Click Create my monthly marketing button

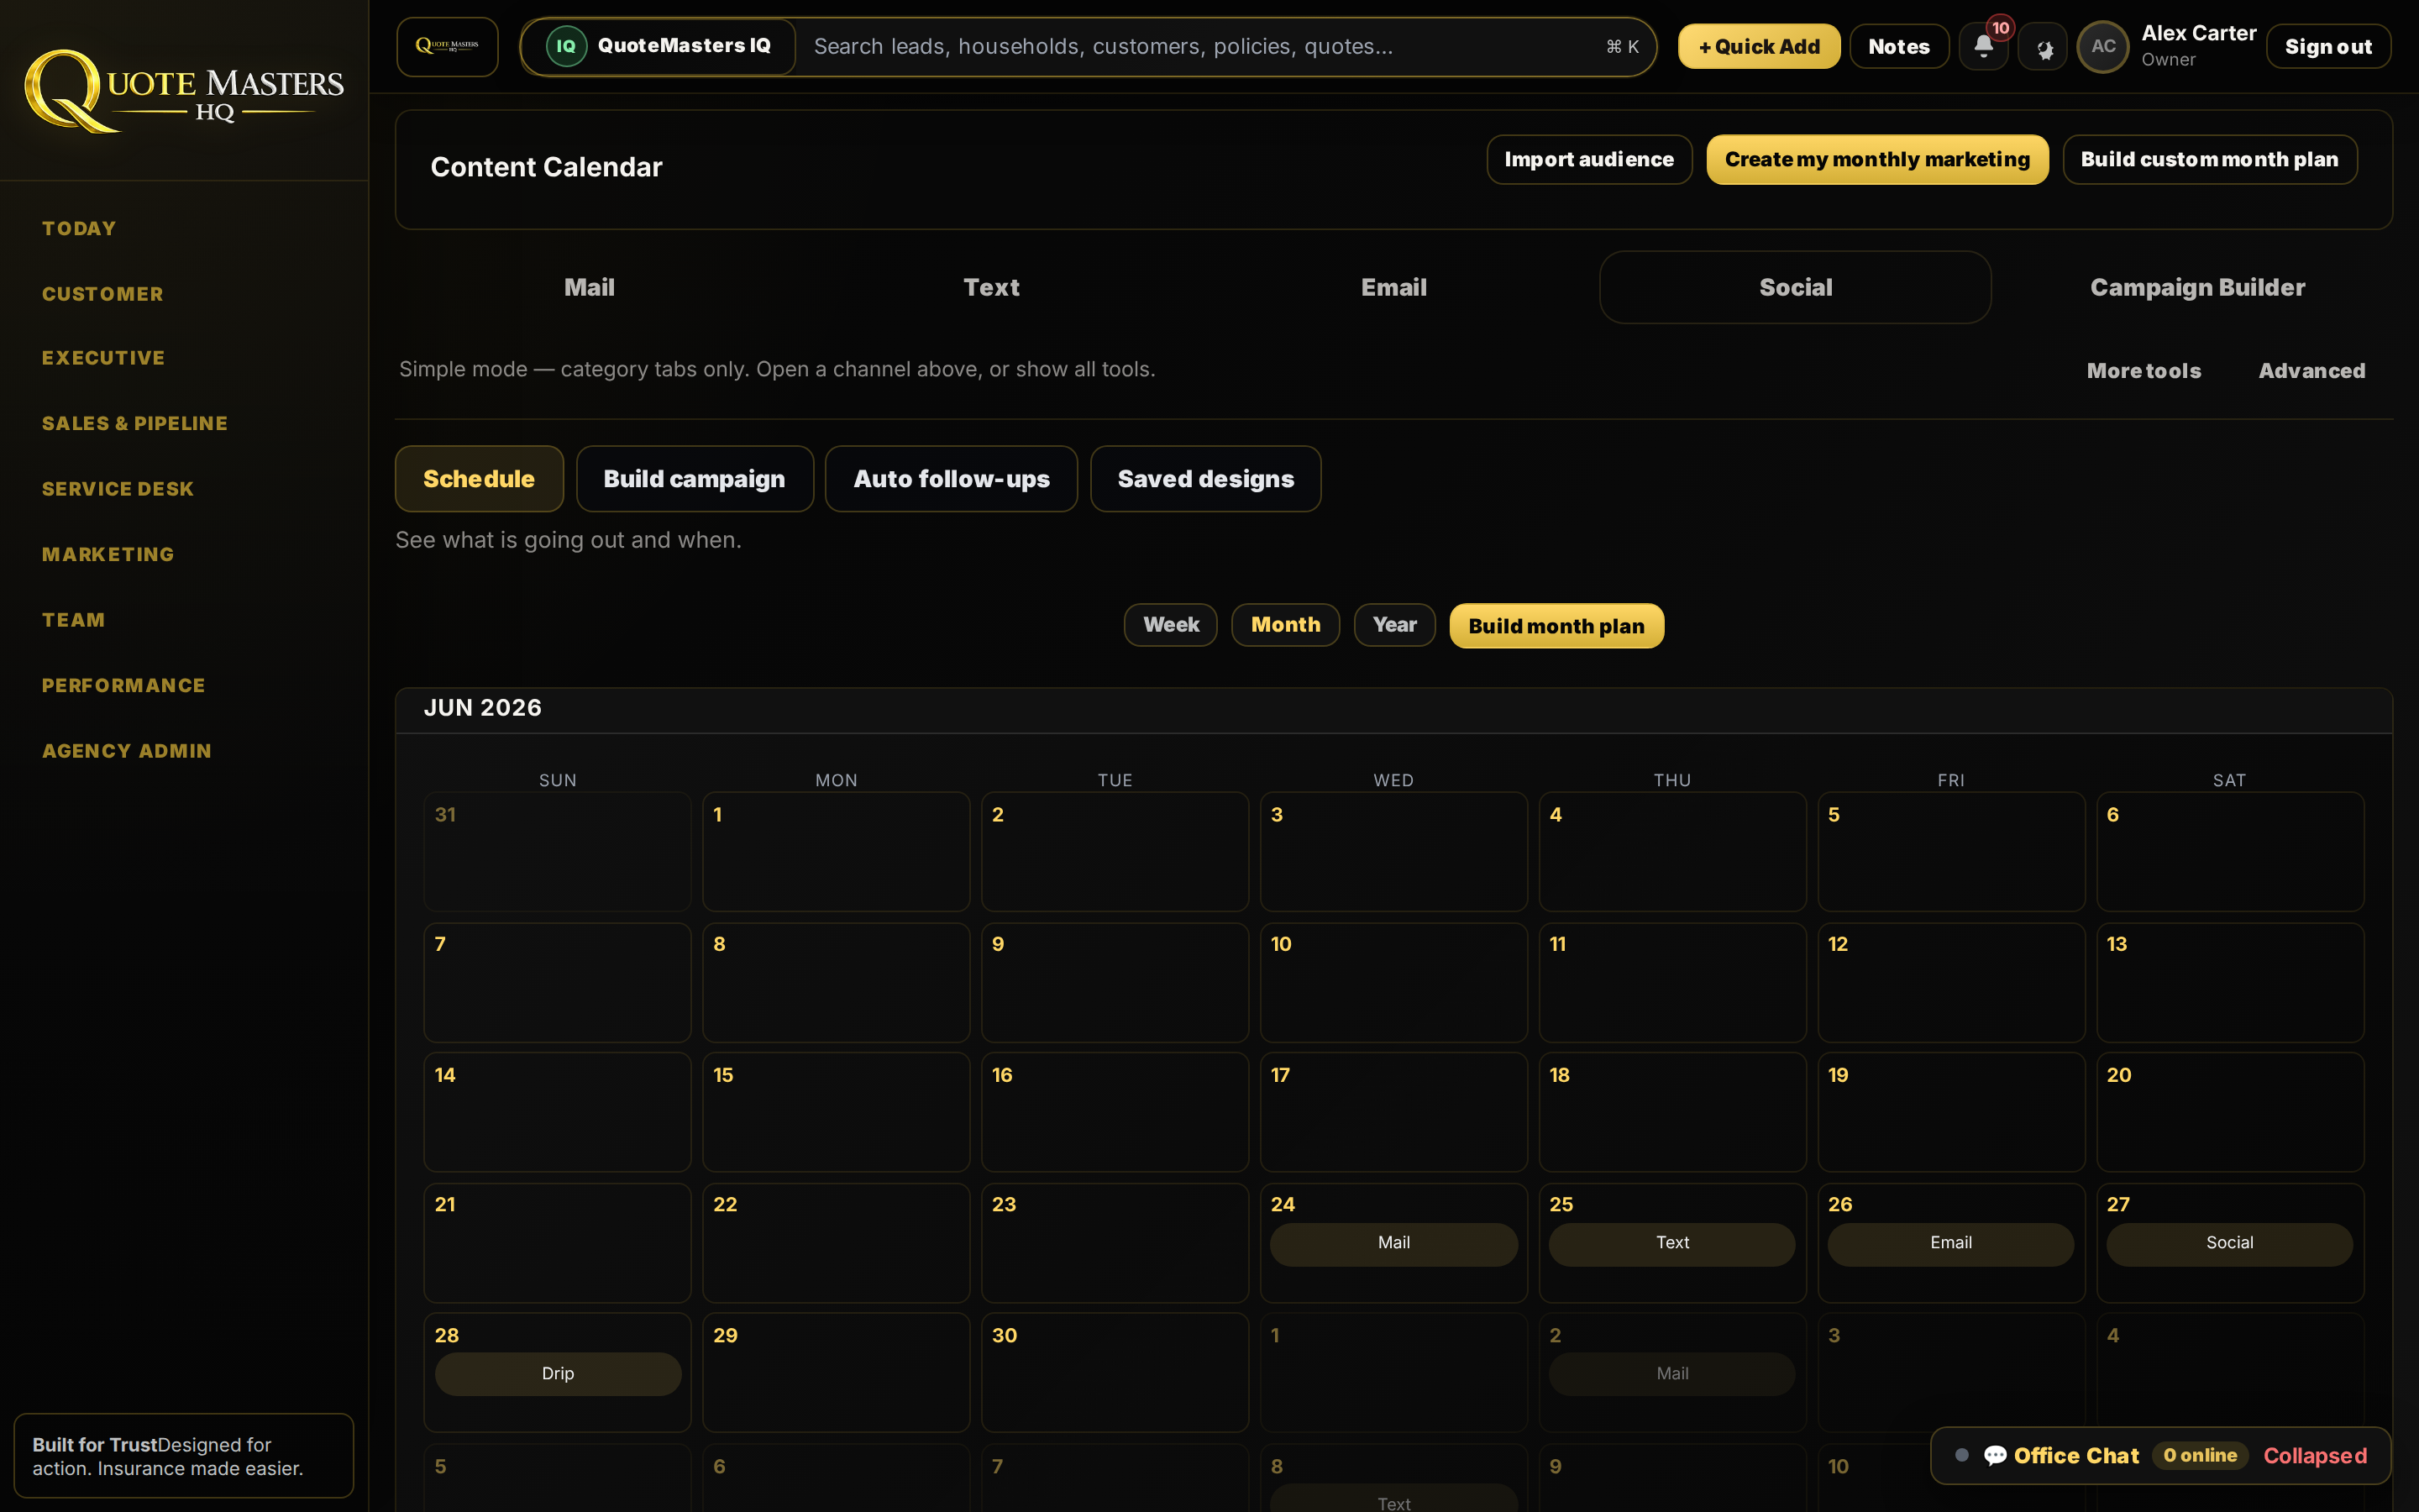pos(1877,159)
